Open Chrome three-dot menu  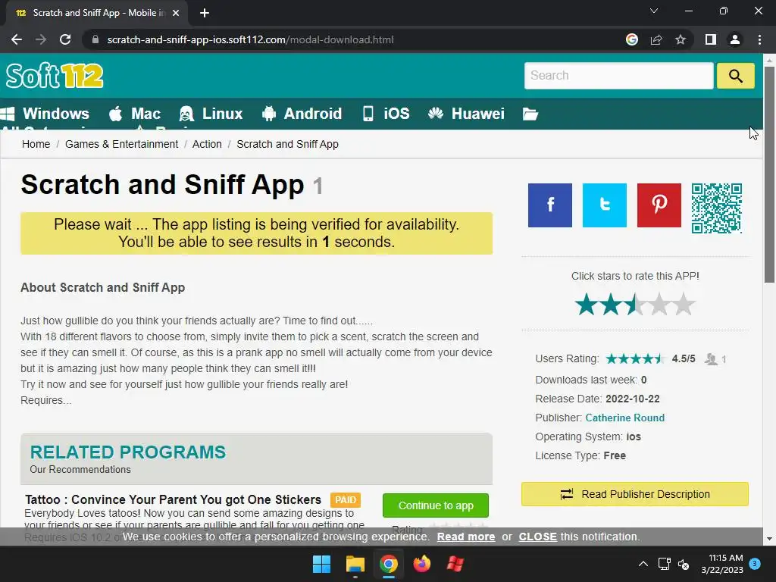759,39
